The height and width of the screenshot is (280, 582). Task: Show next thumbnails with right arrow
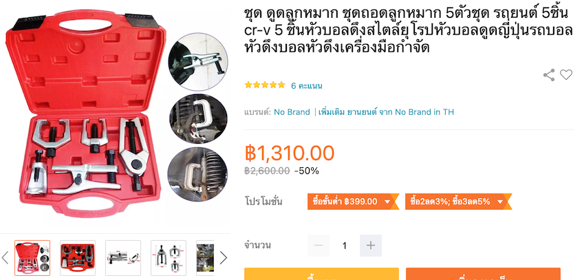[x=223, y=258]
